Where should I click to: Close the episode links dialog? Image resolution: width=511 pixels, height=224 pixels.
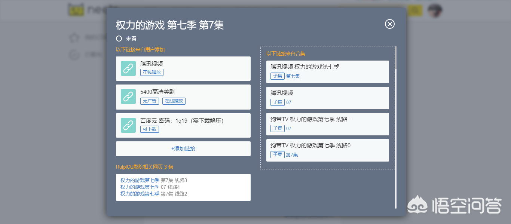click(x=390, y=24)
